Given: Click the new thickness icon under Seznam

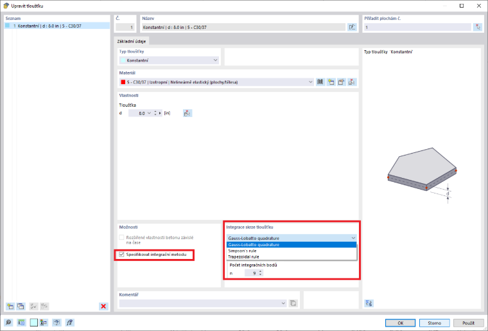Looking at the screenshot, I should tap(10, 306).
